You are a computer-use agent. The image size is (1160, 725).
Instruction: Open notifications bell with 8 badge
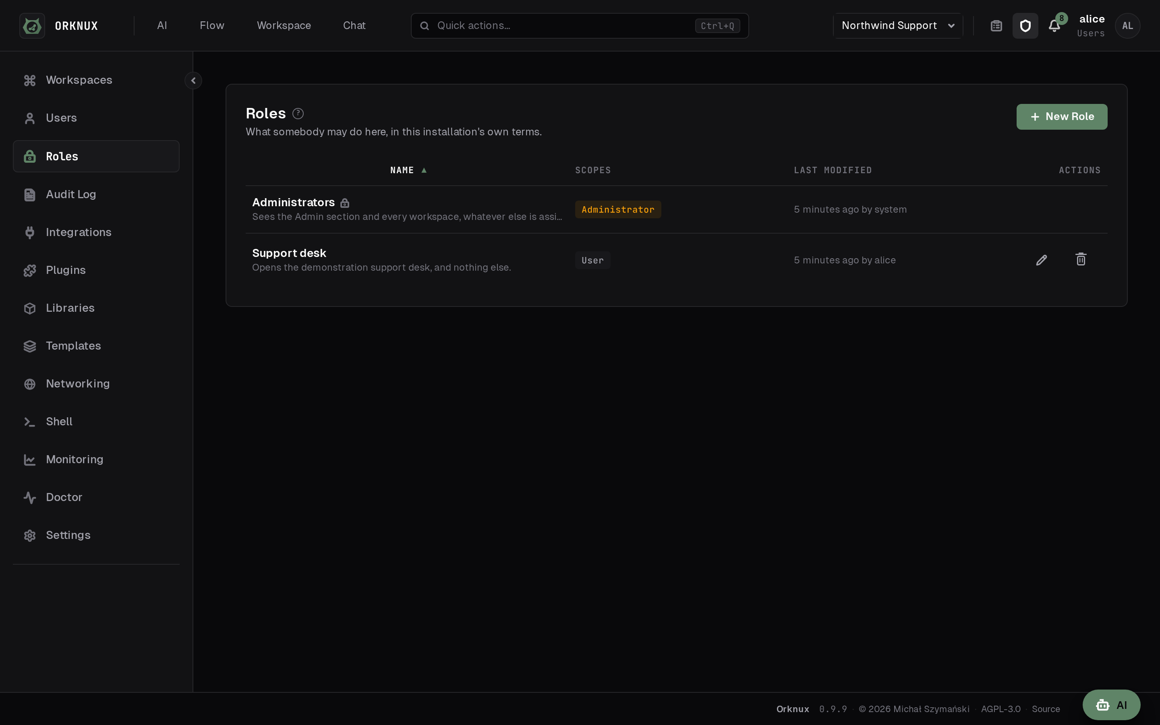click(x=1054, y=26)
